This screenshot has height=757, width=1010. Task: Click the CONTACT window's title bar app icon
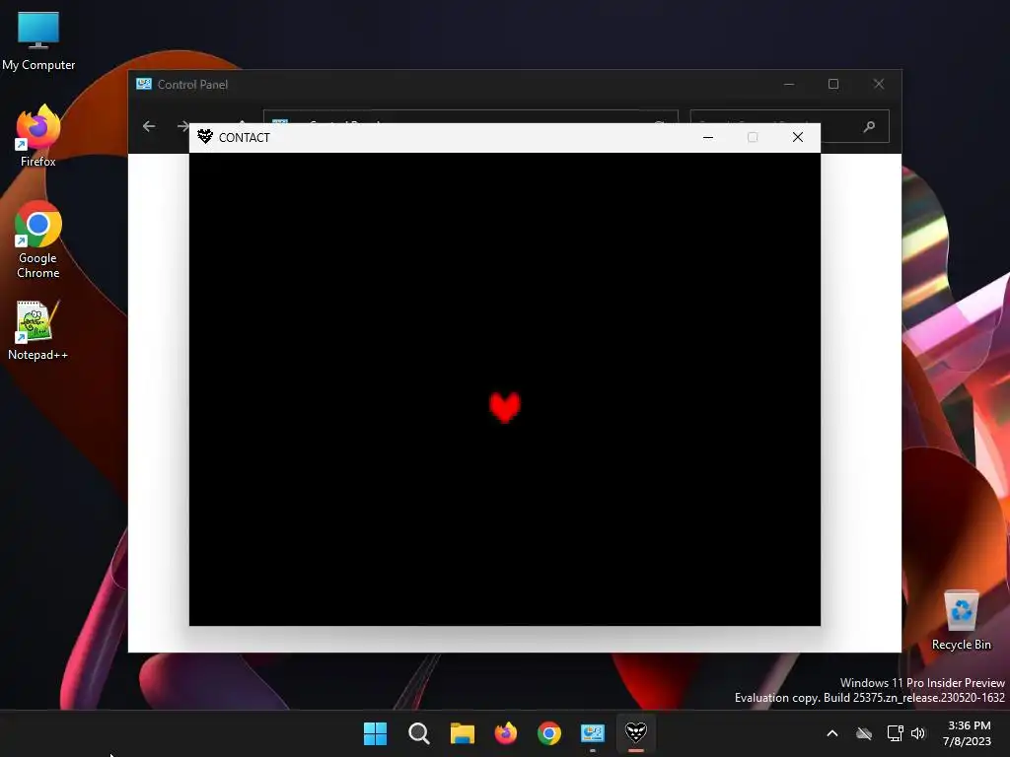click(x=205, y=136)
